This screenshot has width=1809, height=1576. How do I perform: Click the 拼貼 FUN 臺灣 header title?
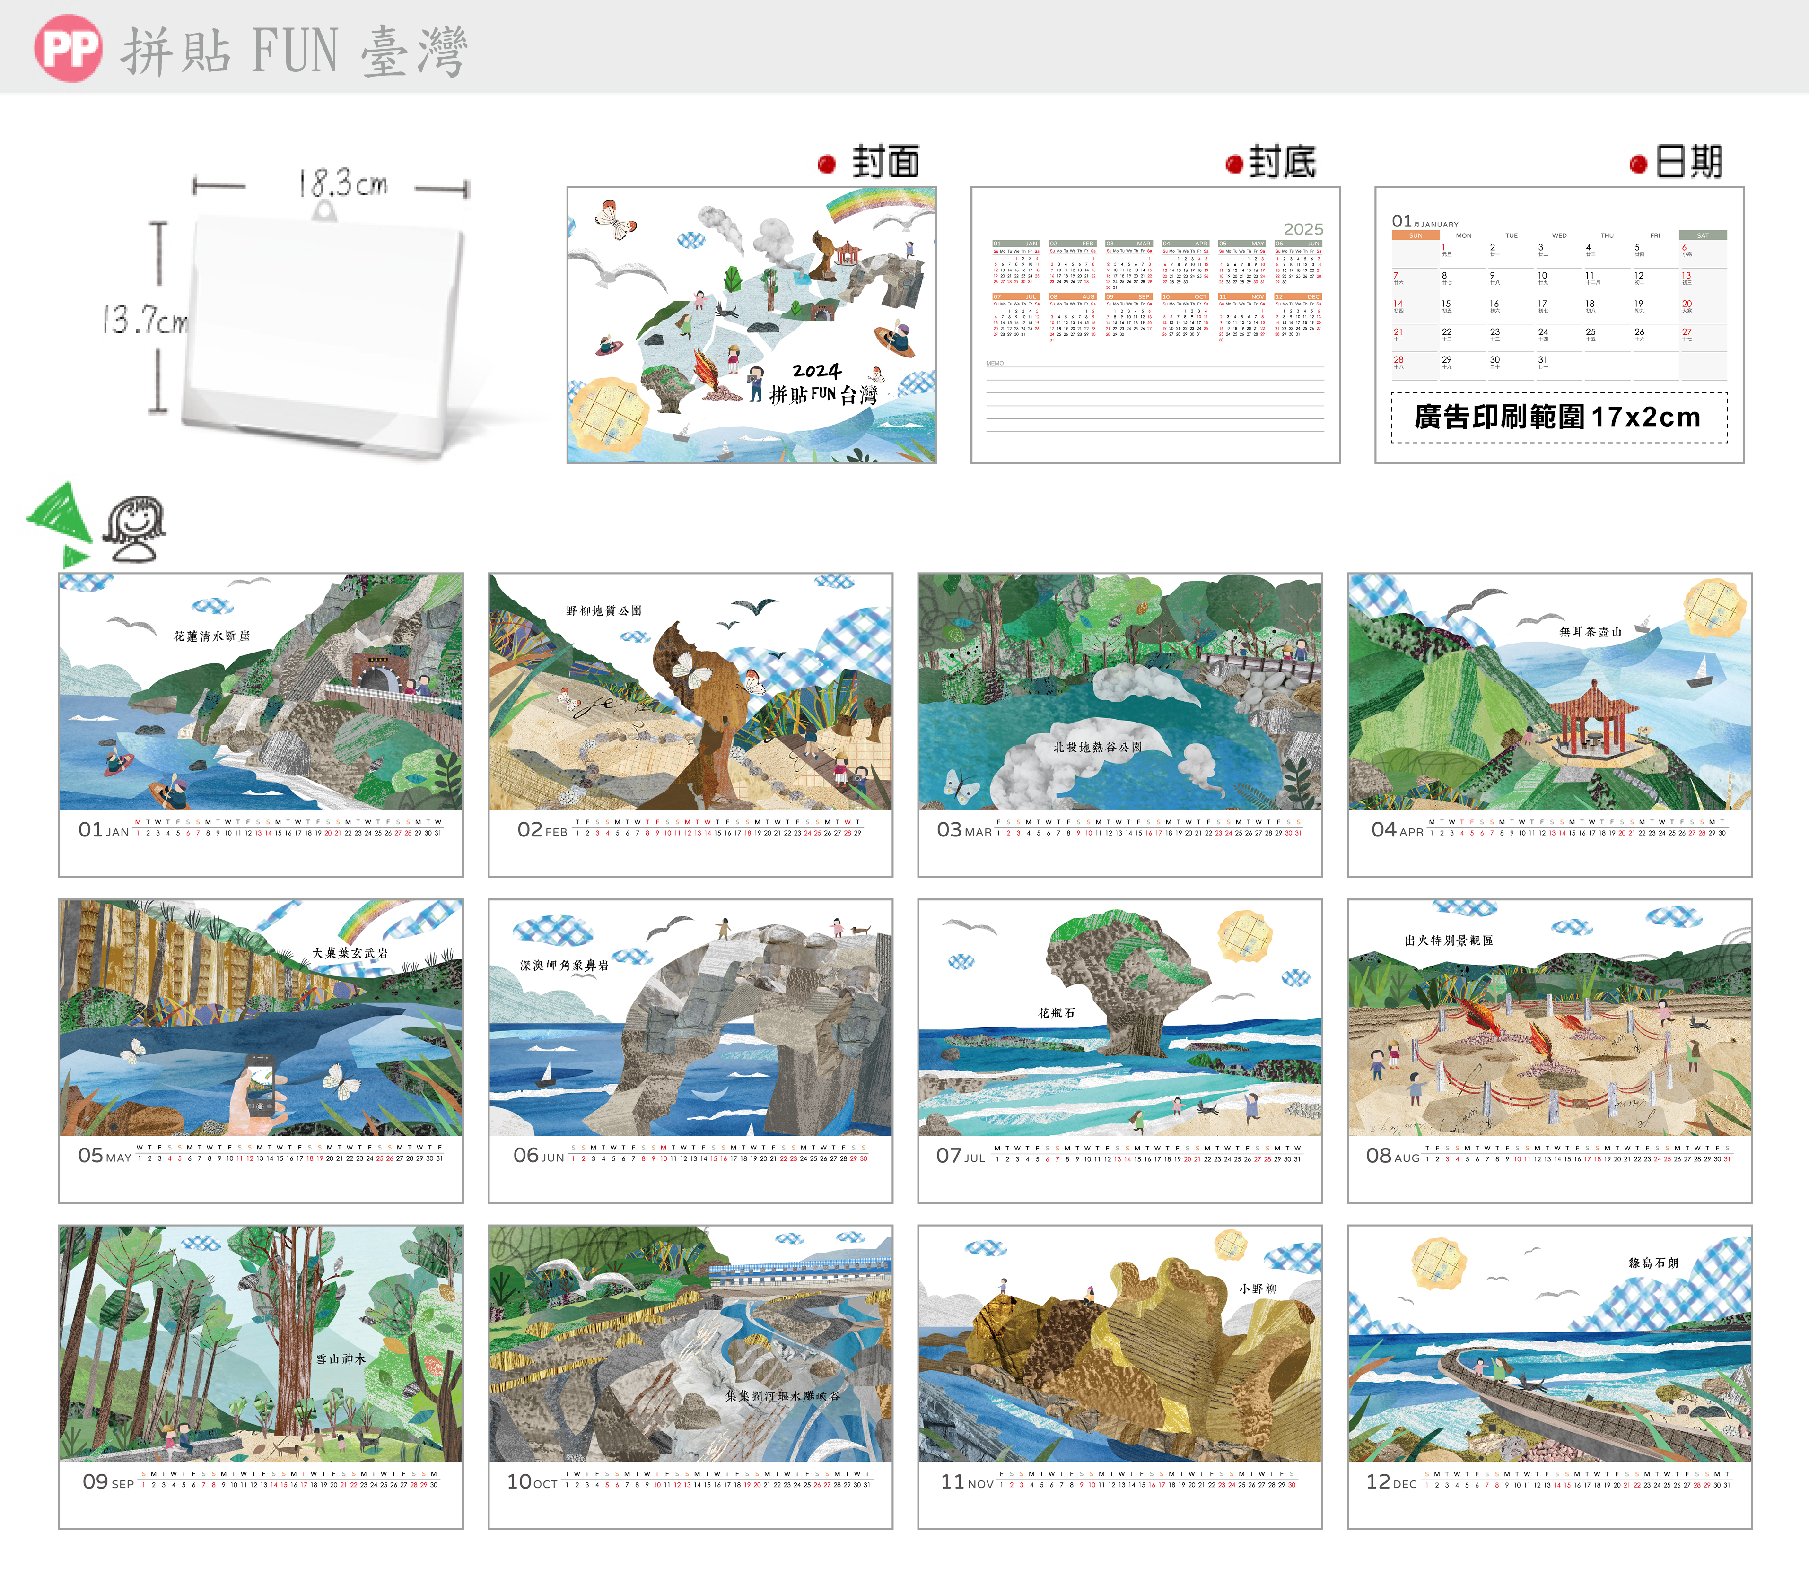tap(294, 50)
